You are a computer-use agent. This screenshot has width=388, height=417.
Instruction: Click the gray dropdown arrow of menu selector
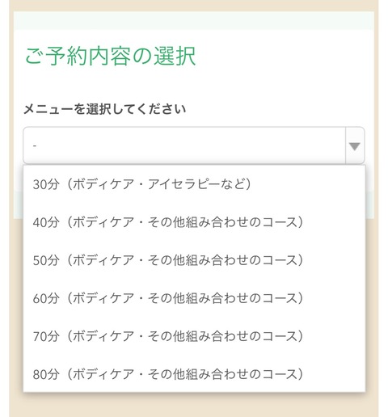click(355, 145)
